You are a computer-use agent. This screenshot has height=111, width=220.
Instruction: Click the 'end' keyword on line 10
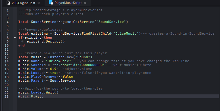point(21,45)
